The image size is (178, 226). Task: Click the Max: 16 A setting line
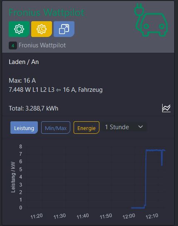click(x=22, y=81)
